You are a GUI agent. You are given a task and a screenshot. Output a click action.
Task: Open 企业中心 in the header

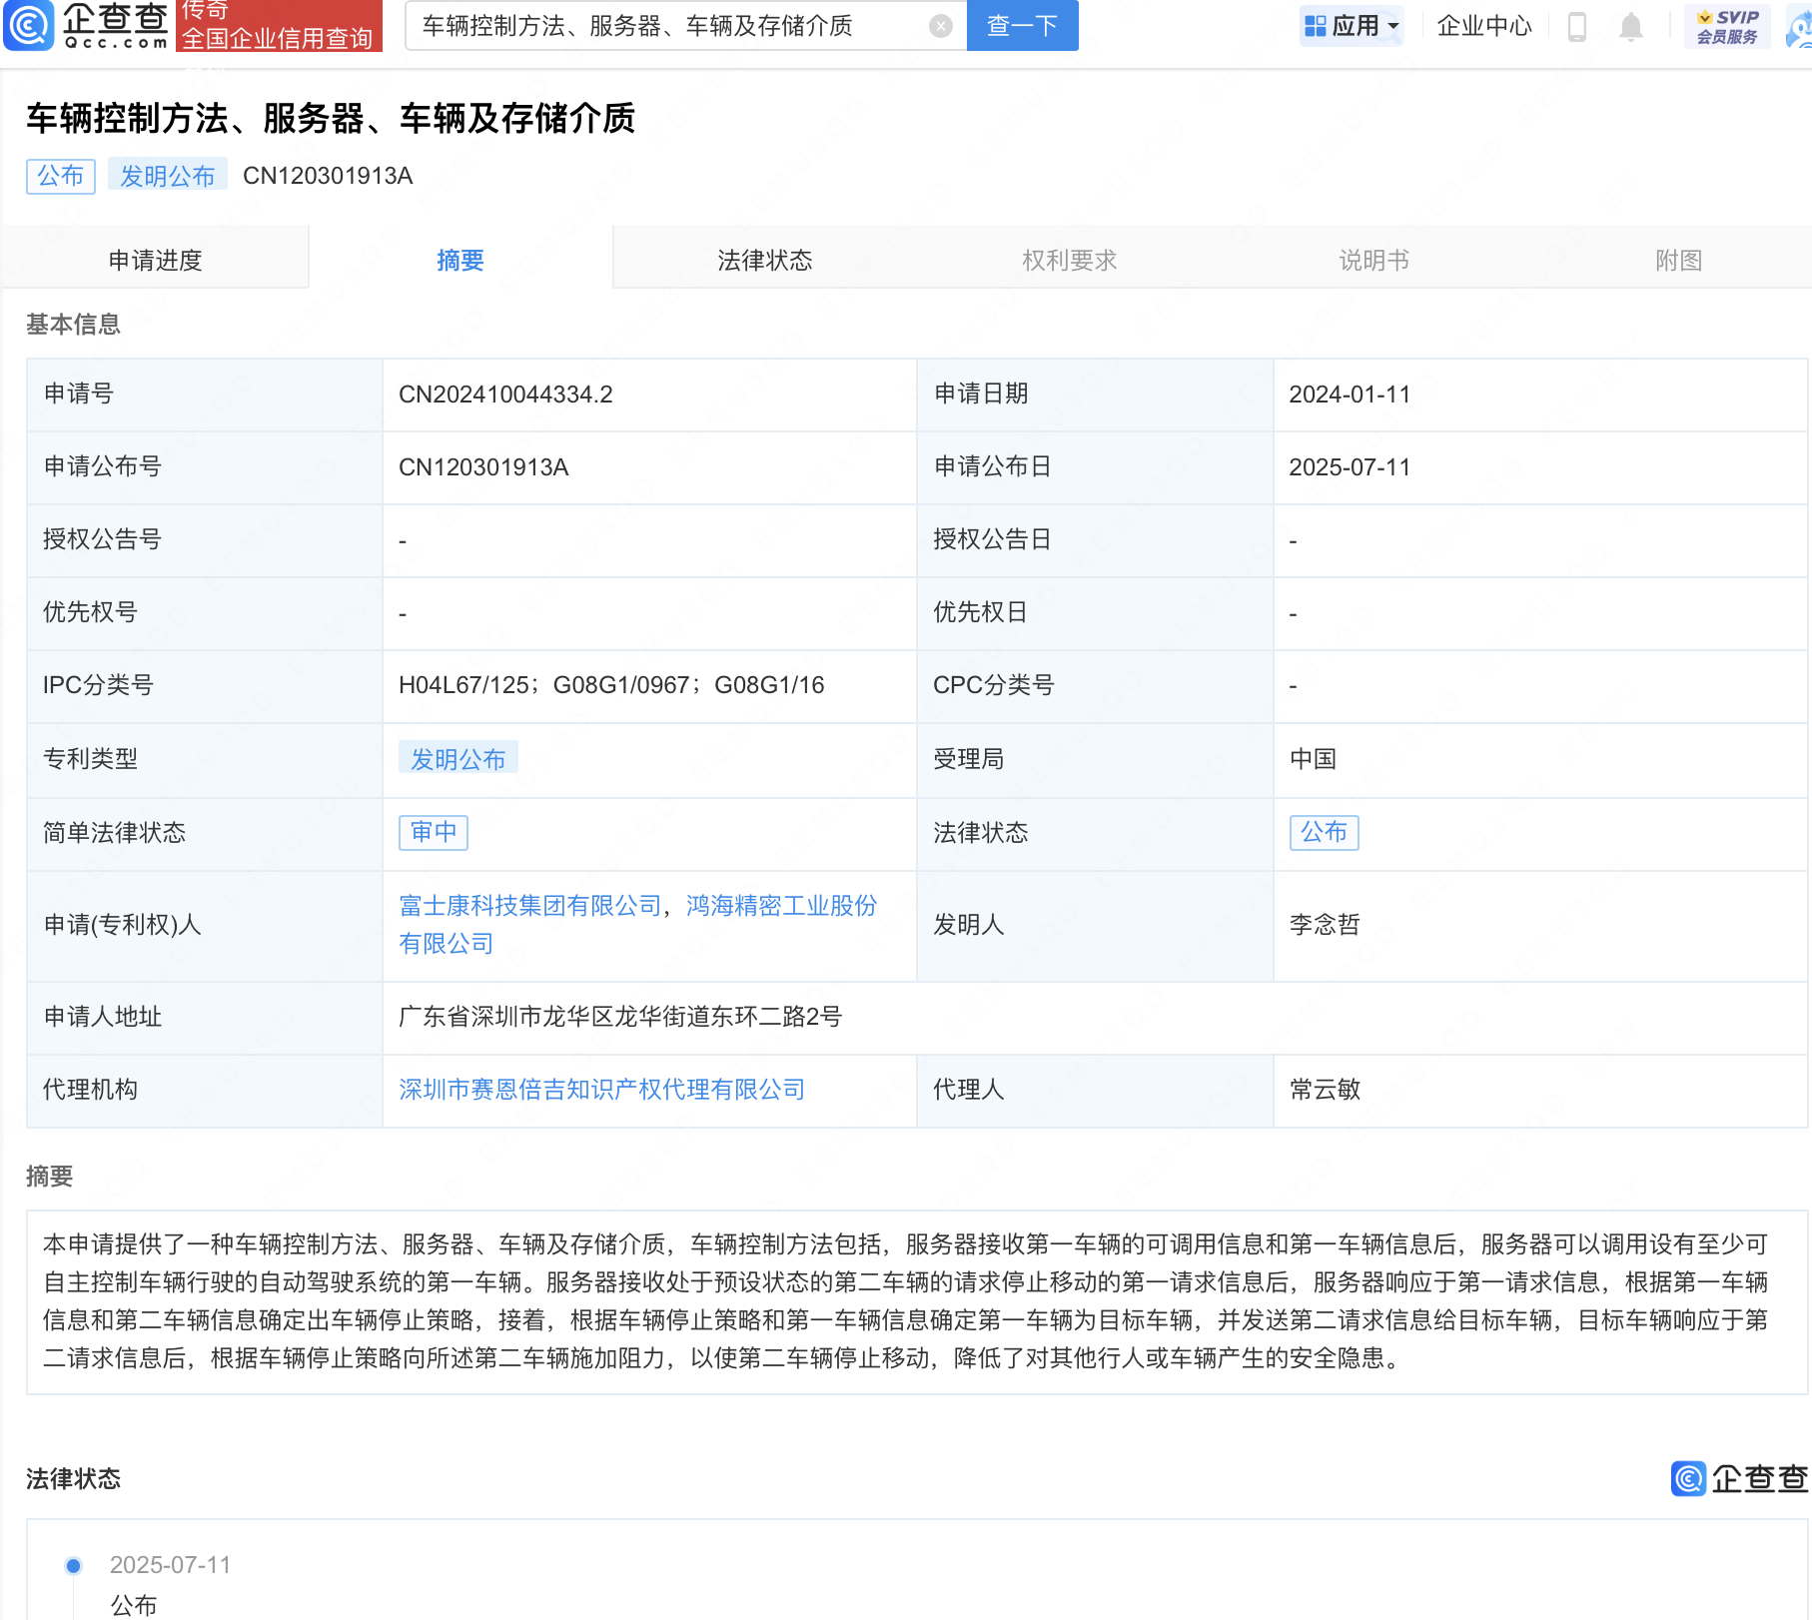1483,26
